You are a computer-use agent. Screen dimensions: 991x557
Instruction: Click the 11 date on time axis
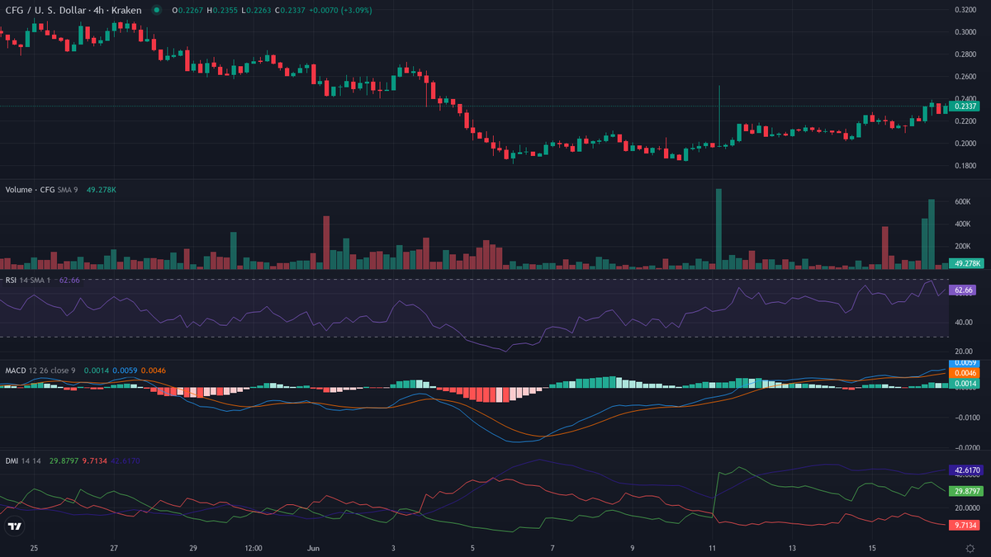pyautogui.click(x=712, y=548)
